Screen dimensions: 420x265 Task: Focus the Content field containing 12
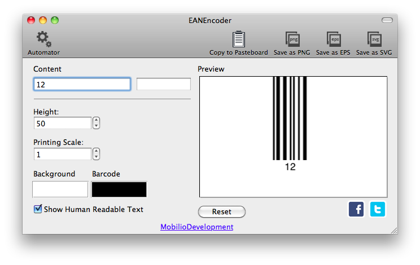pyautogui.click(x=82, y=84)
